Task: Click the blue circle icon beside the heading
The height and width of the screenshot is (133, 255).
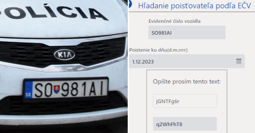Action: [130, 4]
